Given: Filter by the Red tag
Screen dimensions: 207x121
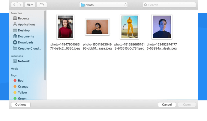Looking at the screenshot, I should [19, 80].
